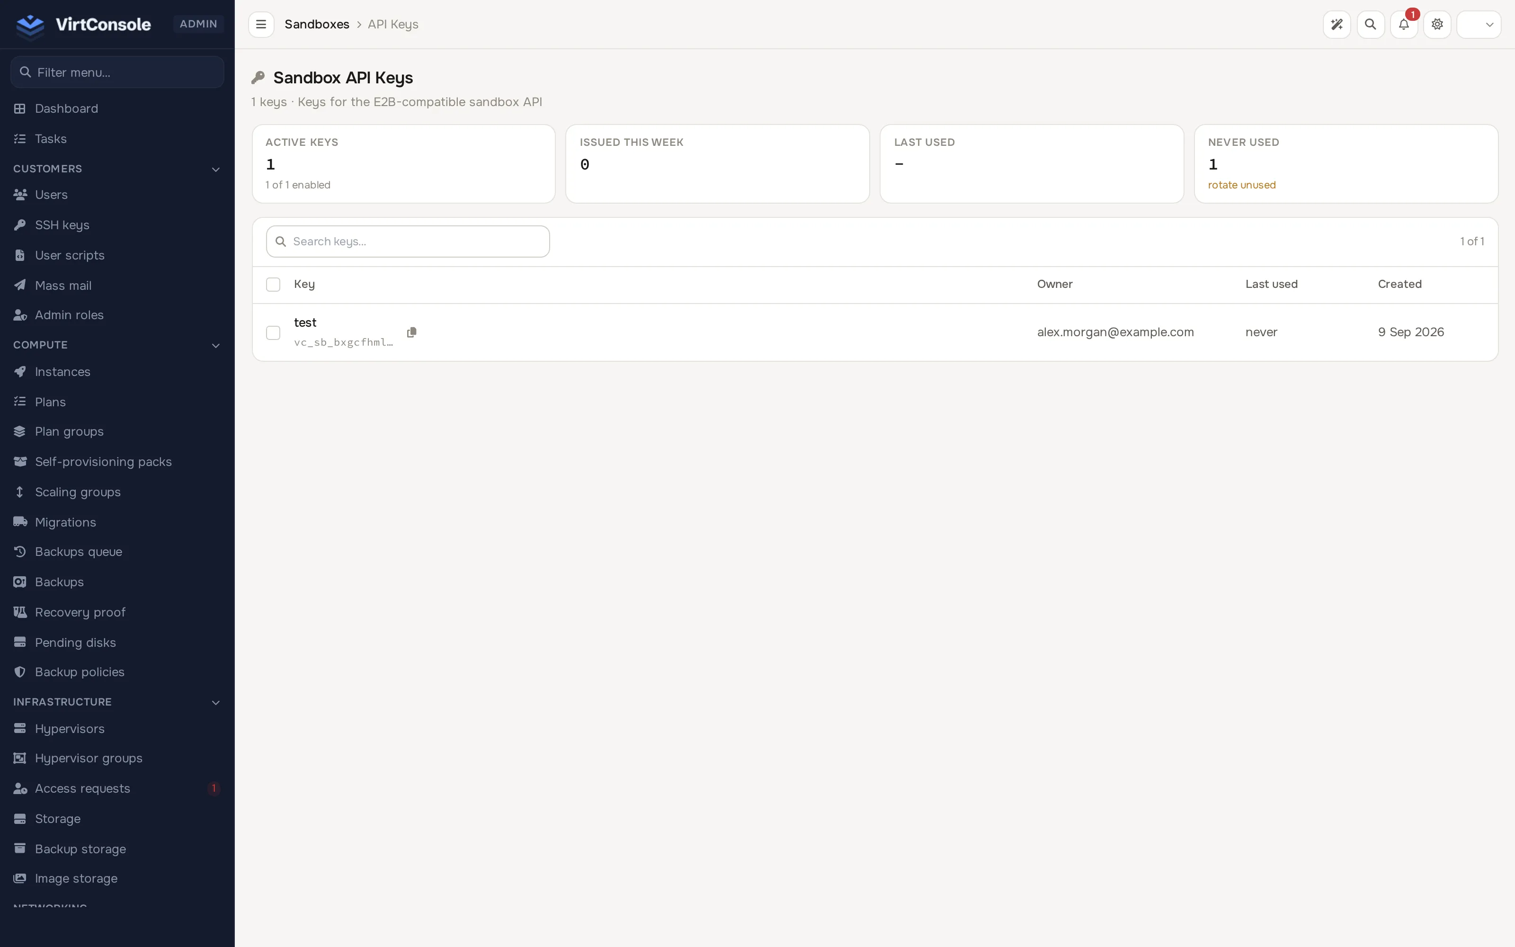Open Self-provisioning packs page
The height and width of the screenshot is (947, 1515).
tap(117, 462)
